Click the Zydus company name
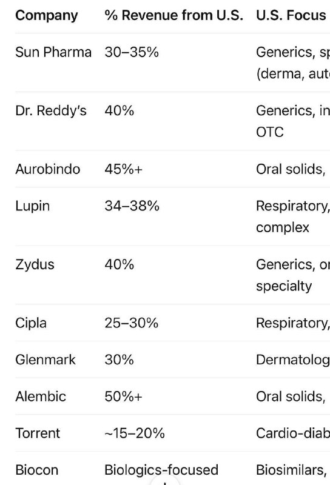Screen dimensions: 330x485 point(35,265)
